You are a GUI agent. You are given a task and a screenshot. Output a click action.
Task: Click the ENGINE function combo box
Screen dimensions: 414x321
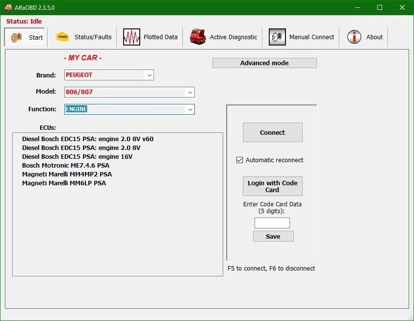(x=129, y=109)
